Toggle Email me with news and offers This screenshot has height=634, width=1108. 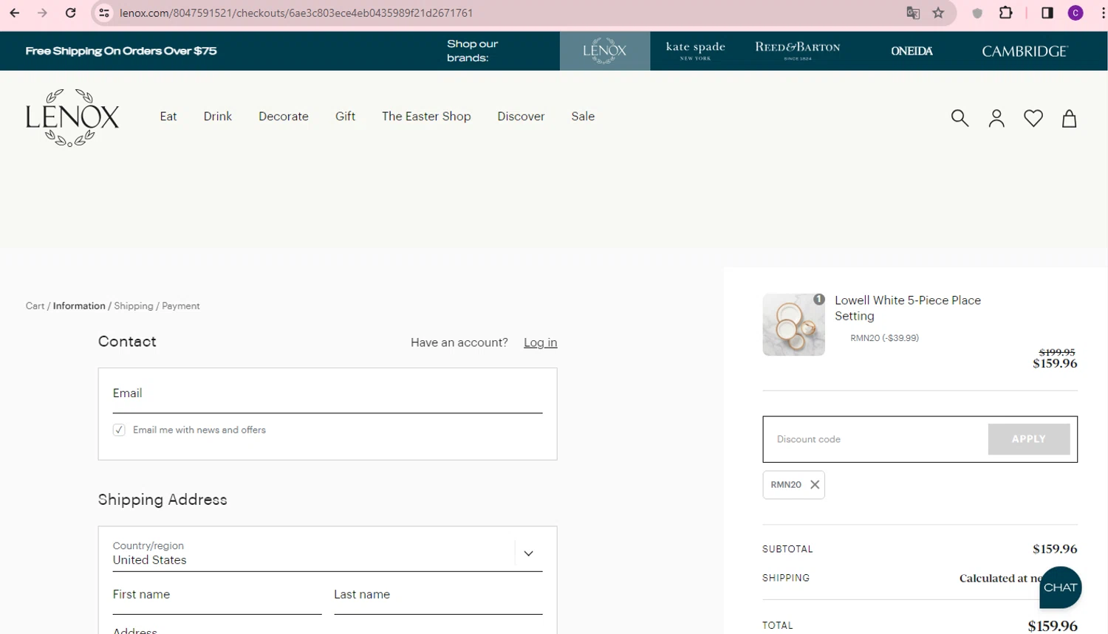(119, 430)
